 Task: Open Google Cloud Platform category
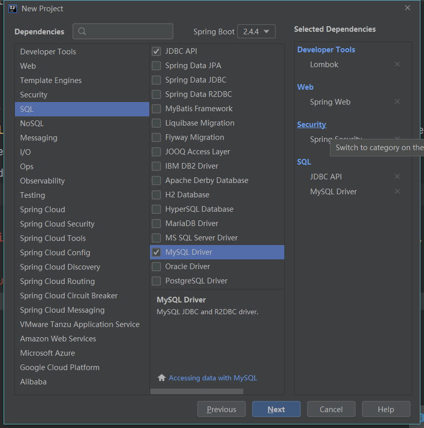(82, 368)
